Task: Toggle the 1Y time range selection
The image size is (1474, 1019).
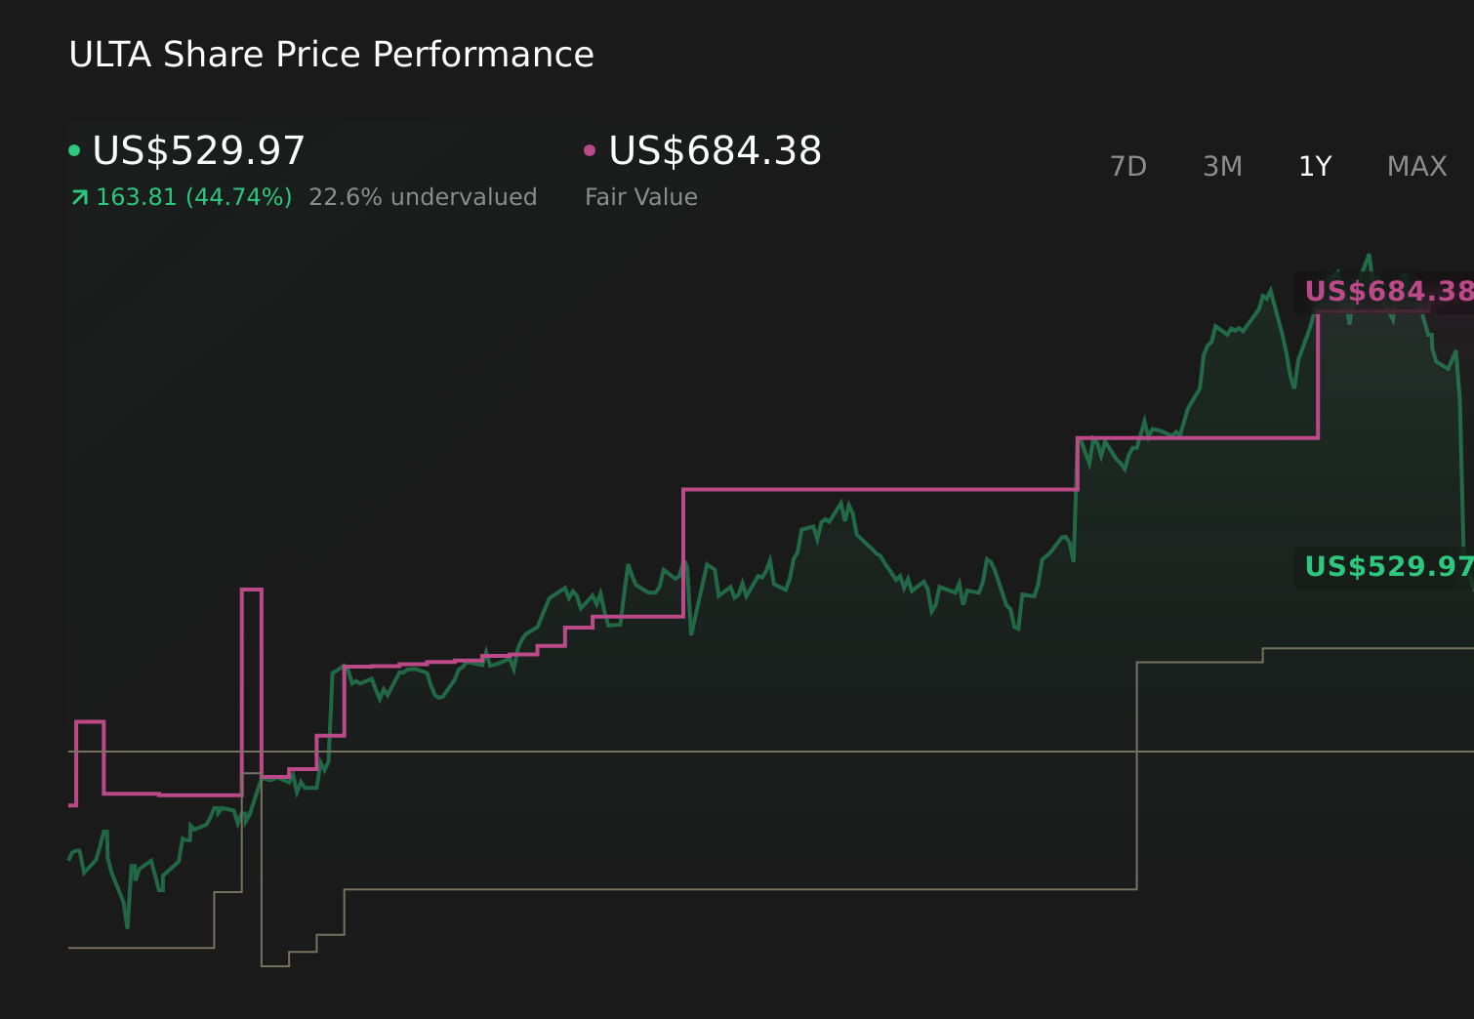Action: 1314,166
